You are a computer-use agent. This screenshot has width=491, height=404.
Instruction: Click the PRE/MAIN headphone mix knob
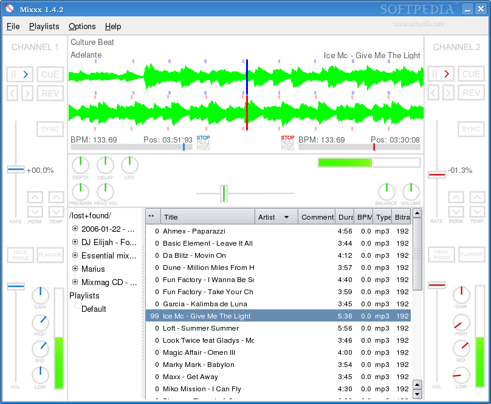coord(80,192)
